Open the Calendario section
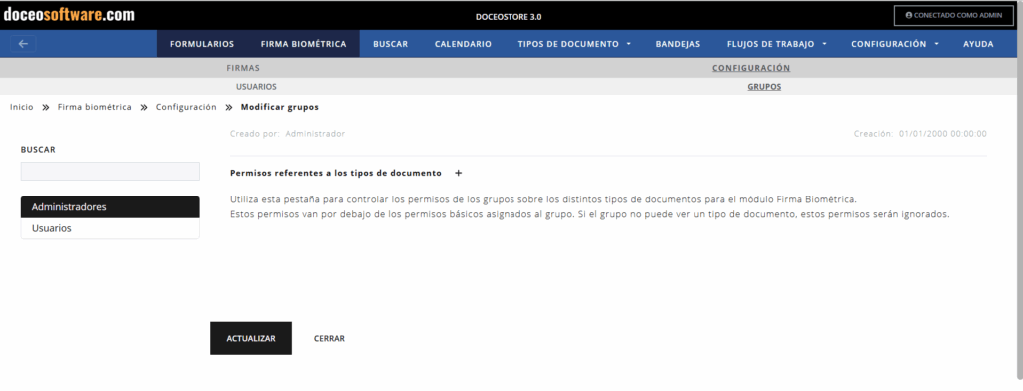1023x391 pixels. coord(463,44)
